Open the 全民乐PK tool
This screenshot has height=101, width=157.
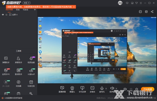pos(6,72)
